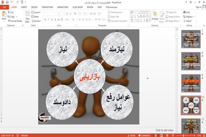
Task: Switch to the INSERT tab
Action: click(x=24, y=7)
